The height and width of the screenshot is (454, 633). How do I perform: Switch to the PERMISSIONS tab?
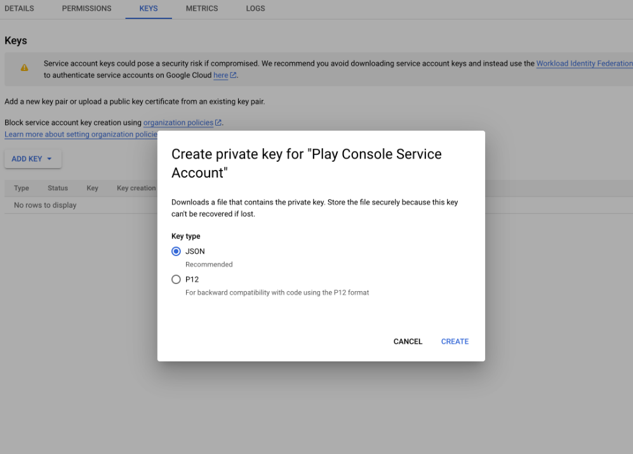pyautogui.click(x=86, y=8)
